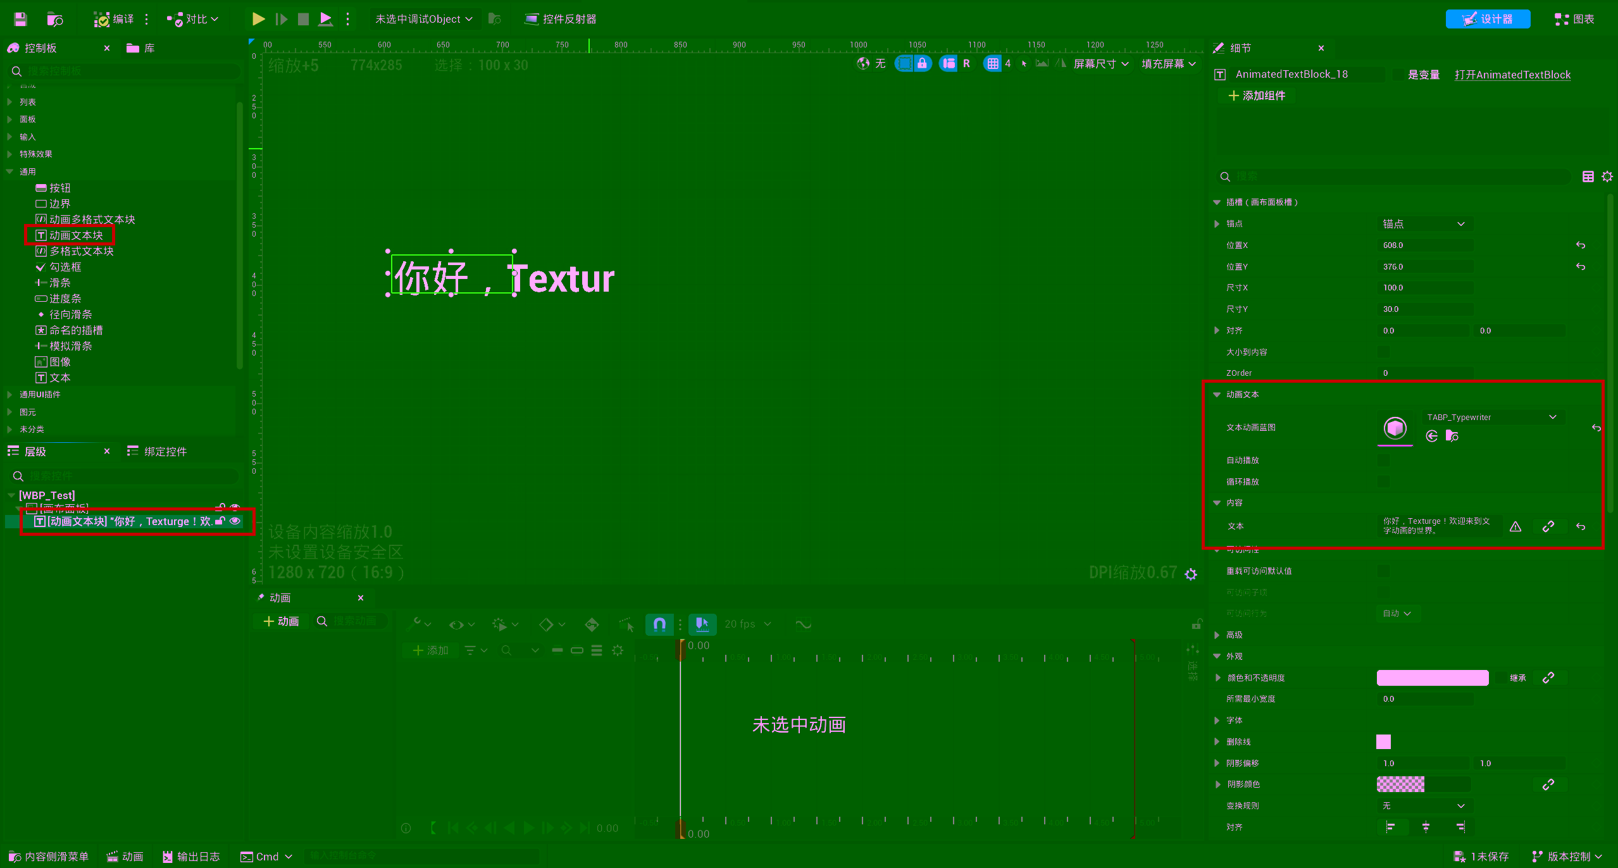Reset 位置X to default value
The width and height of the screenshot is (1618, 868).
1581,245
